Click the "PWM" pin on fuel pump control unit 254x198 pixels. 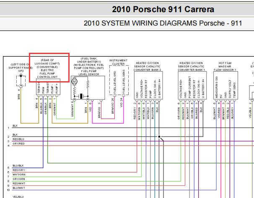coord(43,90)
